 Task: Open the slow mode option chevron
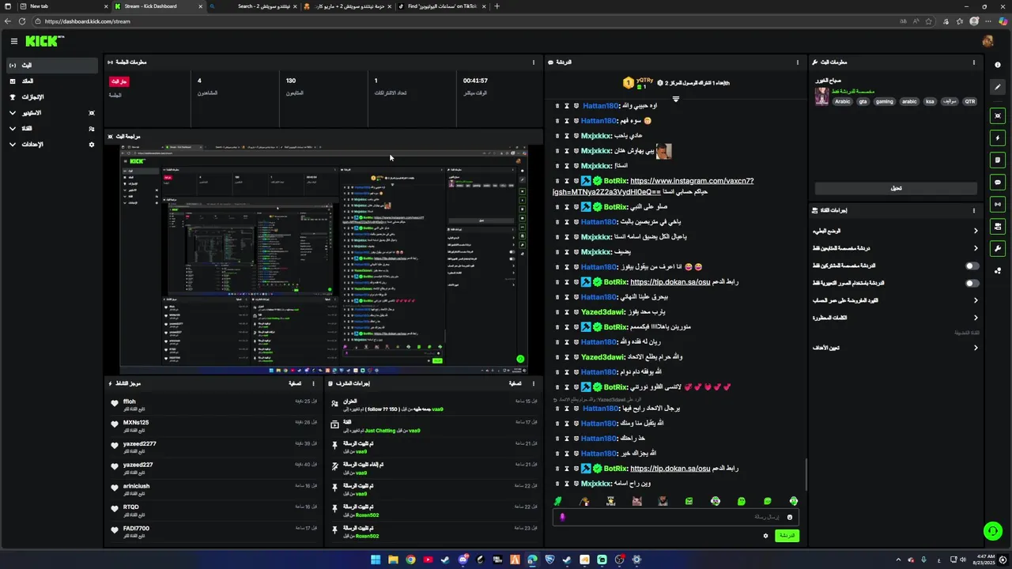(x=976, y=231)
